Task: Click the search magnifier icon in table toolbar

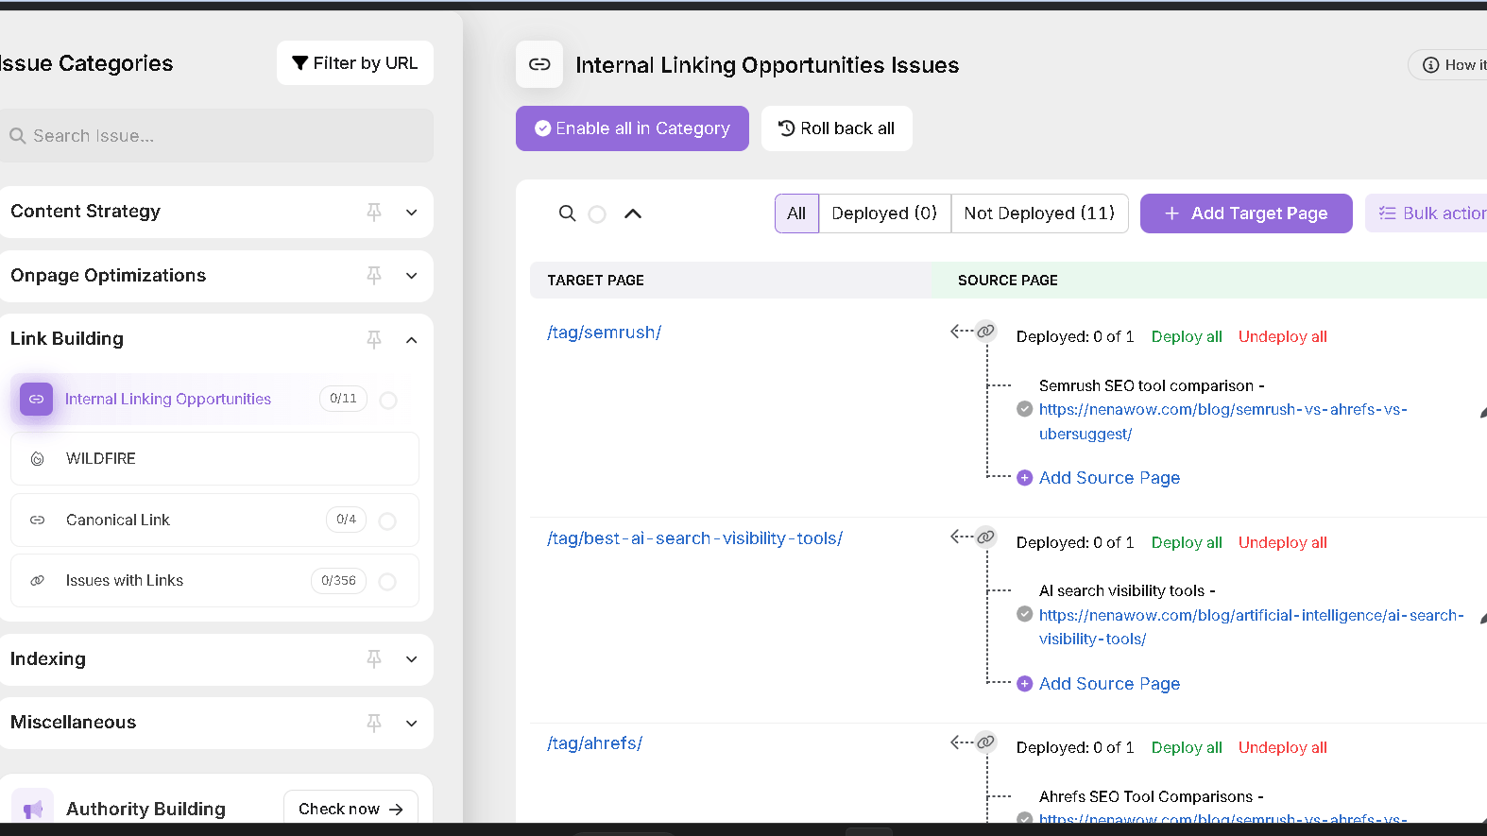Action: point(567,213)
